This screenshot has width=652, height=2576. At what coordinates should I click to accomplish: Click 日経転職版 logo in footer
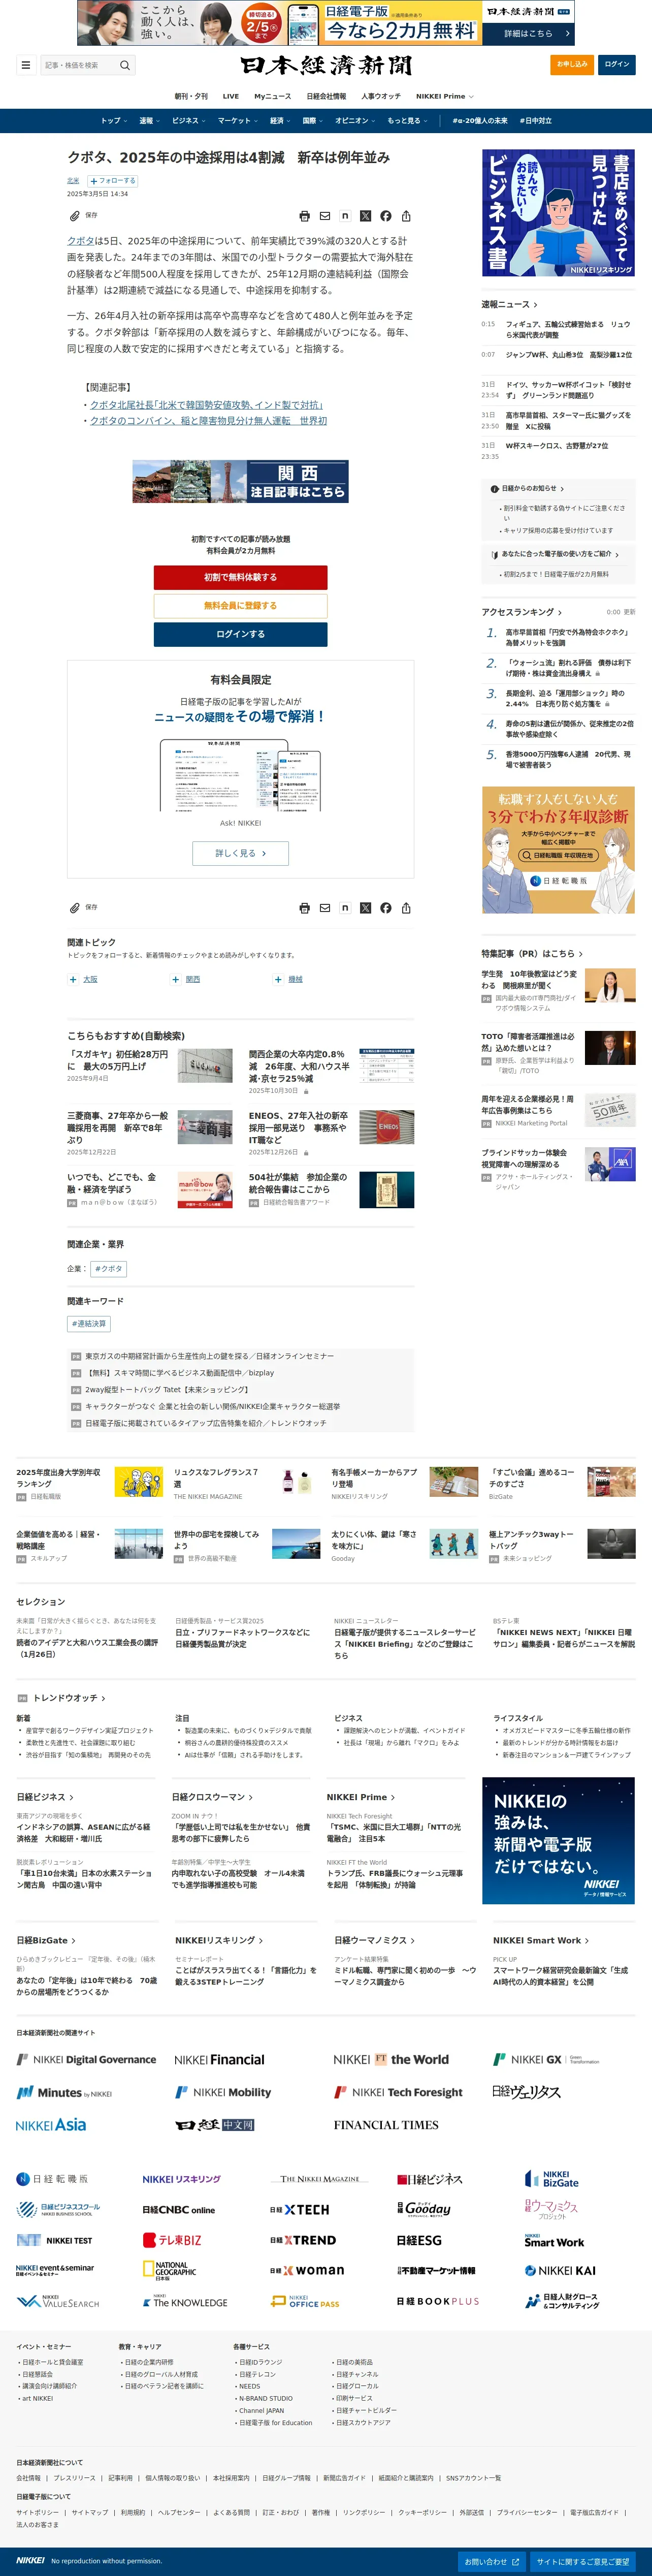pos(52,2179)
